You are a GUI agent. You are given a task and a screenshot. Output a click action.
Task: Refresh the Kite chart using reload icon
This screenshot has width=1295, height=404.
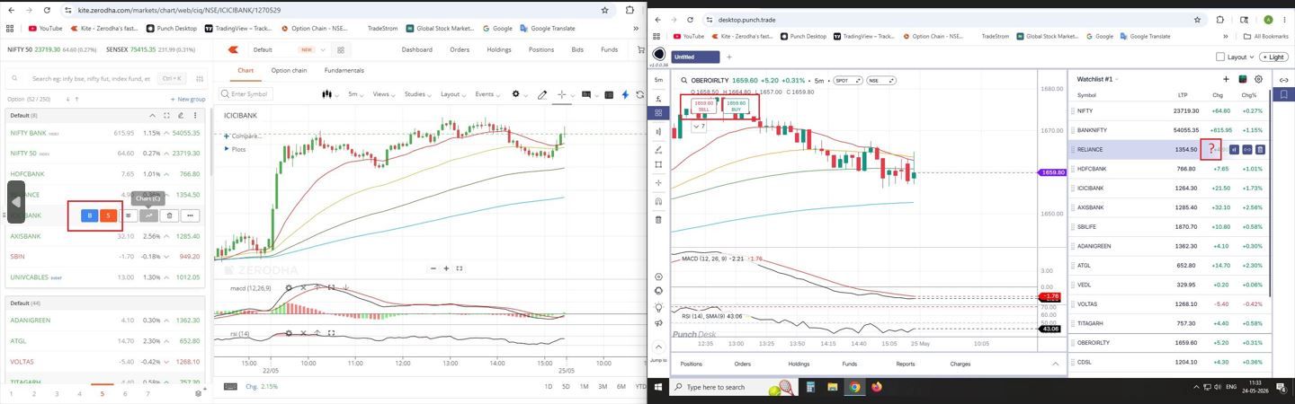click(640, 94)
